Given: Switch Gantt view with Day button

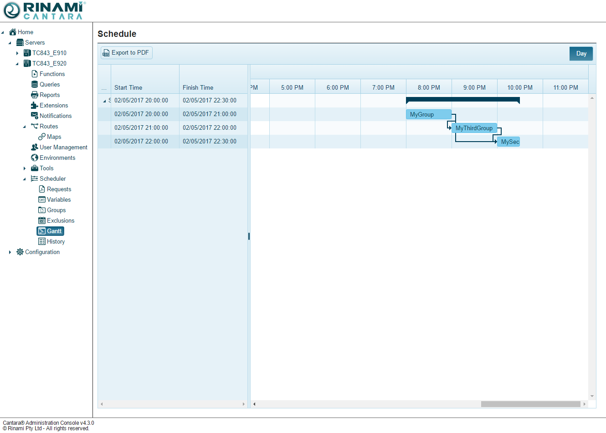Looking at the screenshot, I should [x=581, y=53].
